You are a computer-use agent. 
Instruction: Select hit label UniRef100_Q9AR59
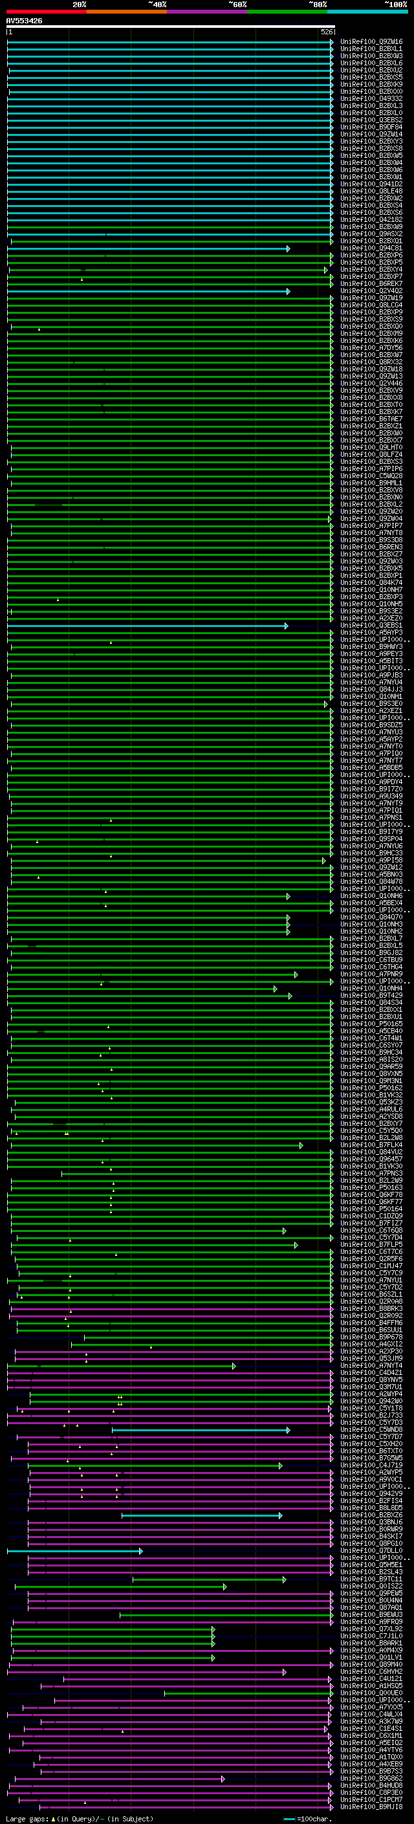click(x=371, y=1066)
